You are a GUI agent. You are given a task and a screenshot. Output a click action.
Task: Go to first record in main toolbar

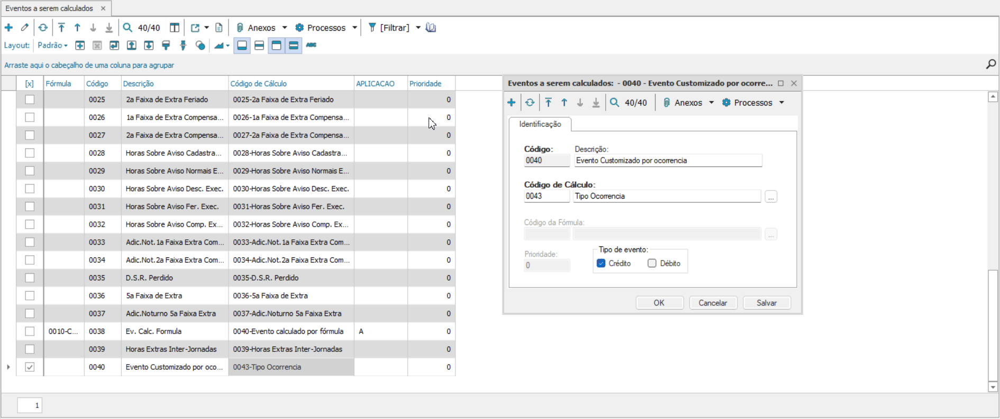pyautogui.click(x=61, y=27)
